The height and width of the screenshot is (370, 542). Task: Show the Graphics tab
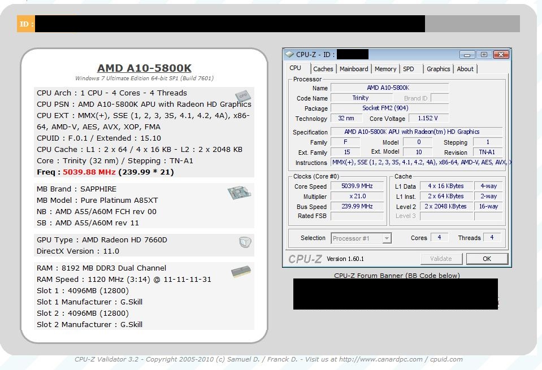click(439, 69)
